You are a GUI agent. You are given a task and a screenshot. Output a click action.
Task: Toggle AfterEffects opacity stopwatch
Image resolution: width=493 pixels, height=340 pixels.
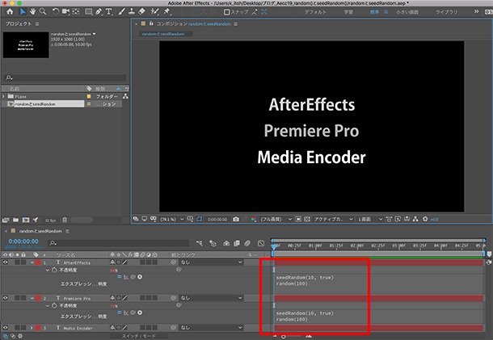[x=54, y=270]
